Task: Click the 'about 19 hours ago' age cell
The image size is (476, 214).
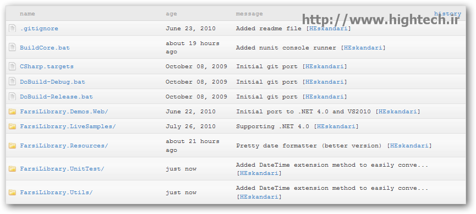Action: (x=193, y=48)
